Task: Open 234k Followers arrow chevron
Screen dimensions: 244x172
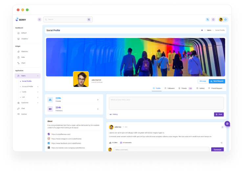Action: 98,109
